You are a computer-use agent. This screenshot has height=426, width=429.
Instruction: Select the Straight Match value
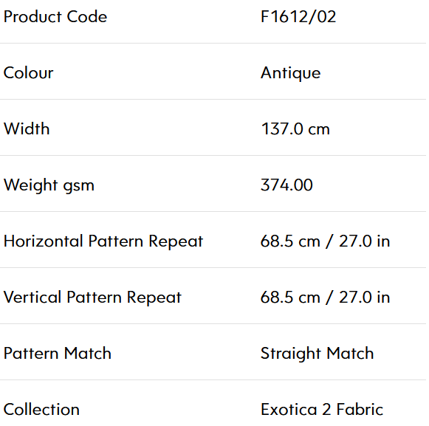pos(318,354)
